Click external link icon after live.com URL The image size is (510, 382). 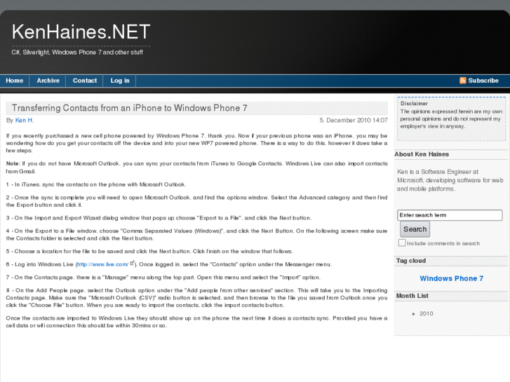(x=132, y=264)
